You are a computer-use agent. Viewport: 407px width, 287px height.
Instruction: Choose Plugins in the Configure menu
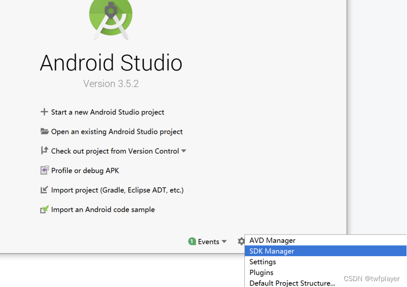pyautogui.click(x=326, y=272)
